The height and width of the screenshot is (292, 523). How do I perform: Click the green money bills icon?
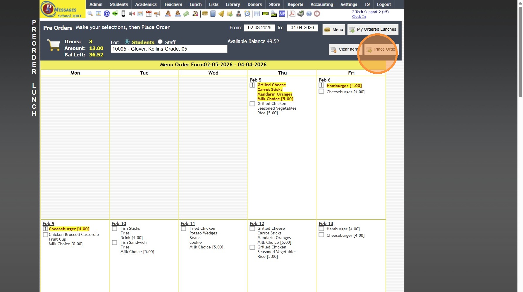pos(186,14)
